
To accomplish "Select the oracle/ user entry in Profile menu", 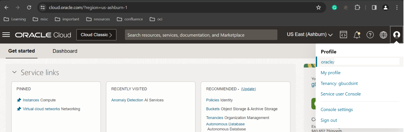I will tap(360, 62).
